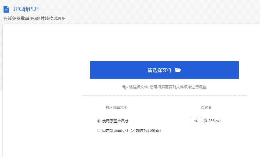The image size is (260, 157).
Task: Click the JPG转PDF title link
Action: tap(27, 9)
